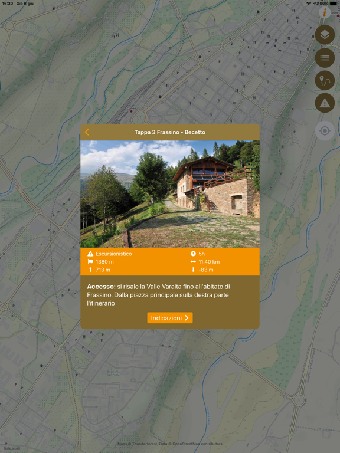The width and height of the screenshot is (340, 453).
Task: Tap the Wi-Fi icon in status bar
Action: click(309, 3)
